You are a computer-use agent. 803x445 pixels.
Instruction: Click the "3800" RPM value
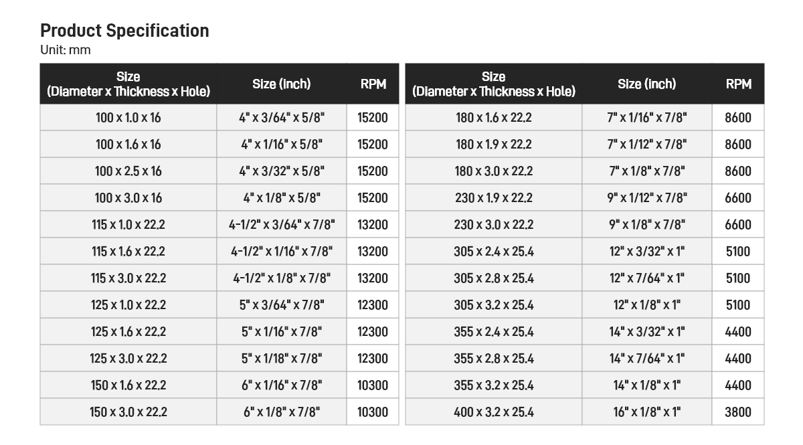(738, 412)
